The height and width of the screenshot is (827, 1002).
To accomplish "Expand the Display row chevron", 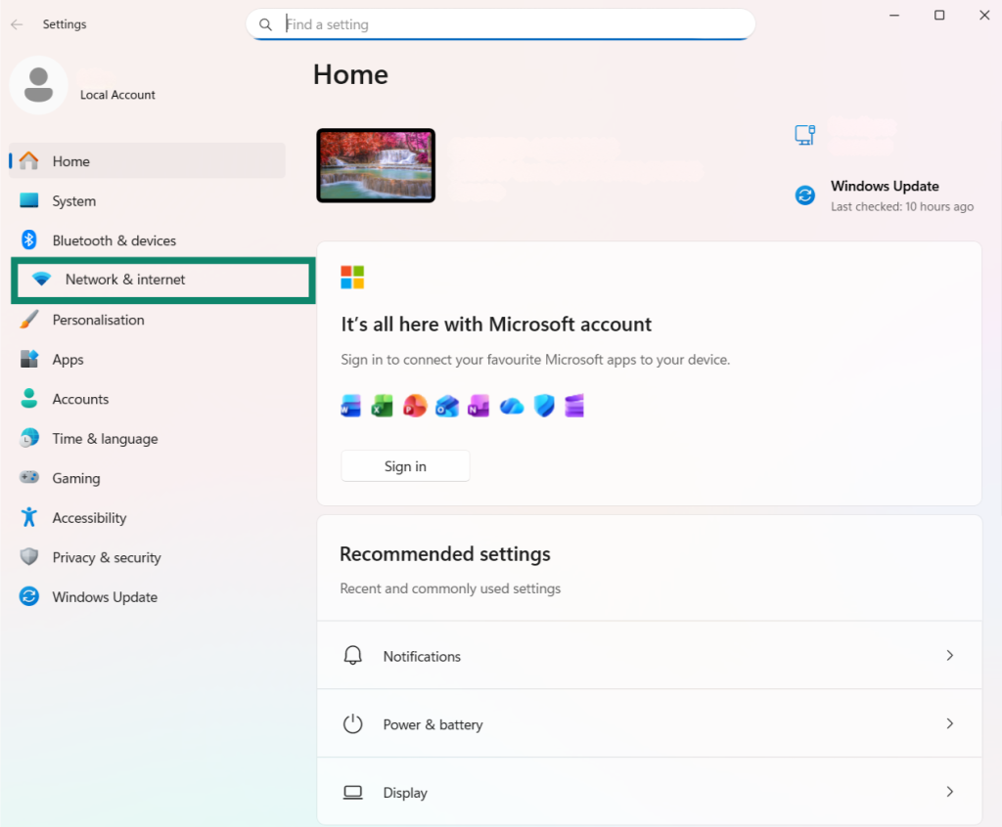I will tap(949, 792).
